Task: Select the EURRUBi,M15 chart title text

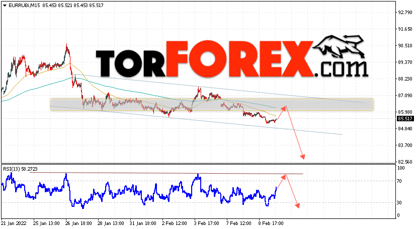Action: (x=25, y=6)
